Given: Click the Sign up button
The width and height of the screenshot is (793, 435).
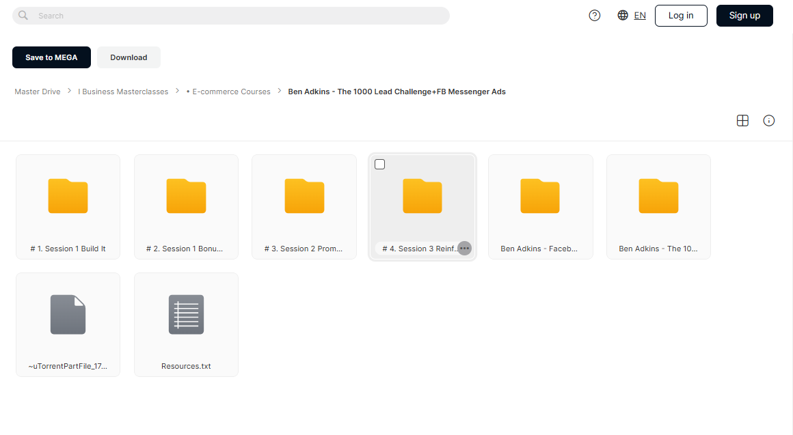Looking at the screenshot, I should pyautogui.click(x=744, y=16).
